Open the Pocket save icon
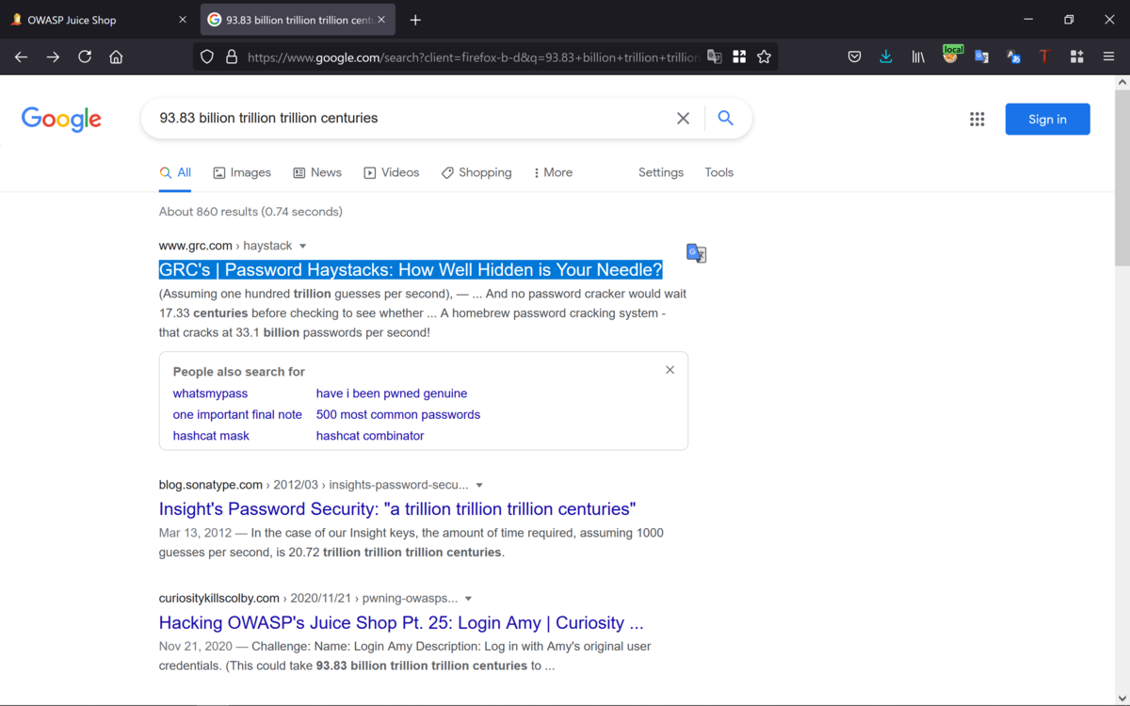The height and width of the screenshot is (706, 1130). (854, 57)
